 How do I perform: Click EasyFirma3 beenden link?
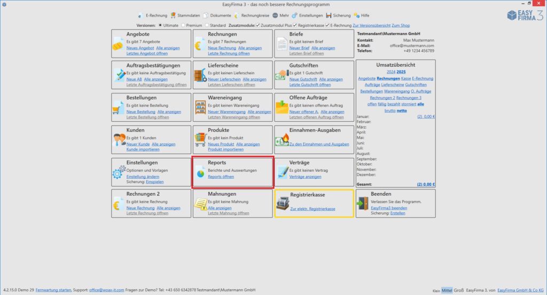(389, 208)
